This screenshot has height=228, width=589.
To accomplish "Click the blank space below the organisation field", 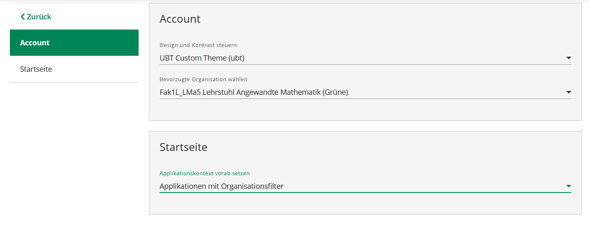I will (365, 110).
